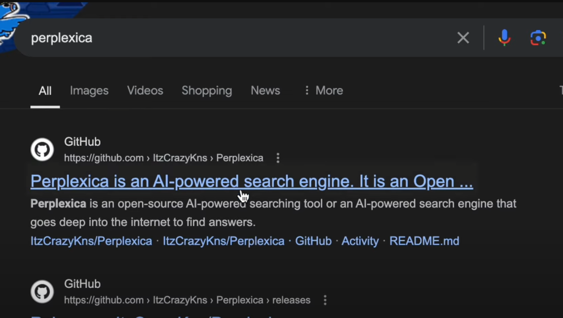
Task: Open the three-dot menu beside the Perplexica URL
Action: pos(278,158)
